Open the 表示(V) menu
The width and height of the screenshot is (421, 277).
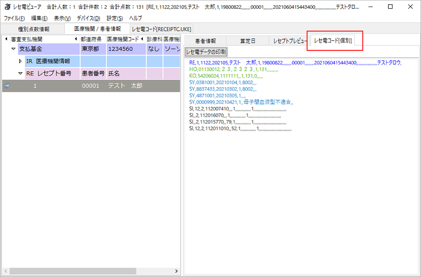62,18
